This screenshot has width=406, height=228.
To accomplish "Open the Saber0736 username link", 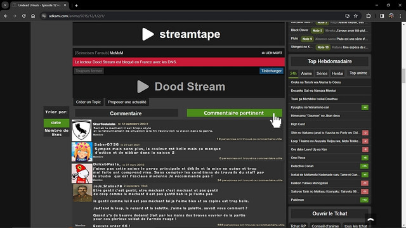I will tap(107, 144).
